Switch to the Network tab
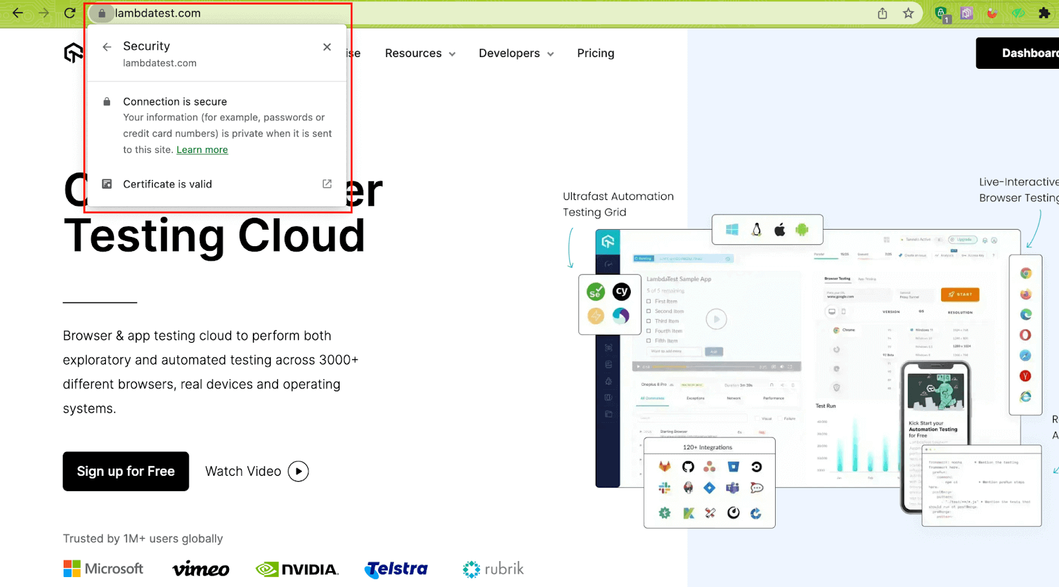 coord(734,398)
